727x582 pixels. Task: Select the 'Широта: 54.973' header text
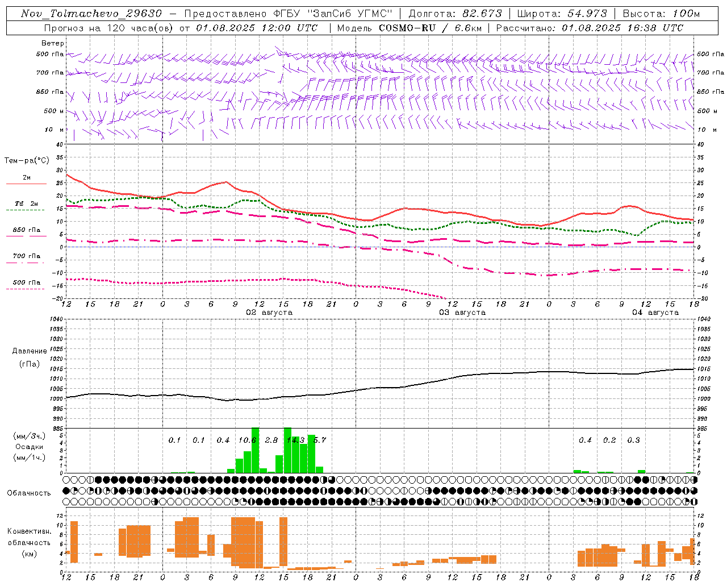[x=562, y=14]
